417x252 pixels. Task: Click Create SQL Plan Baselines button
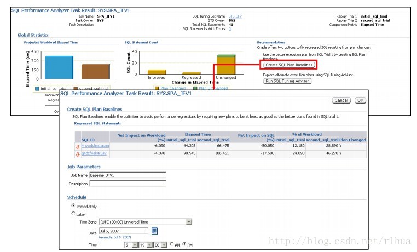tap(289, 65)
